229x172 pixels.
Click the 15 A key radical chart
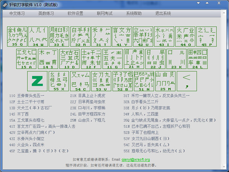tap(26, 58)
